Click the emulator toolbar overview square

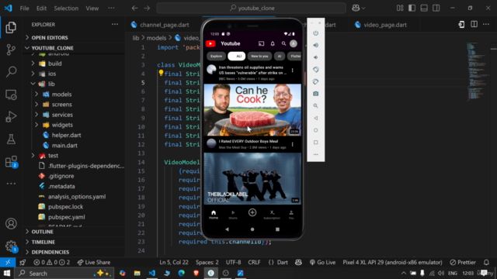(316, 143)
